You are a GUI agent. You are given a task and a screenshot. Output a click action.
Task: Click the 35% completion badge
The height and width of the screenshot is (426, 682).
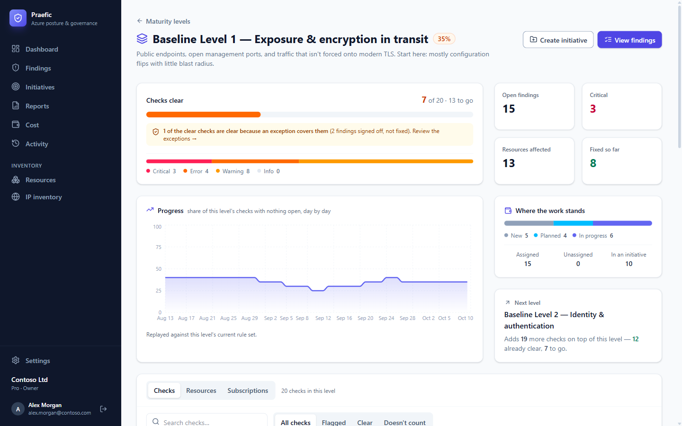(444, 39)
